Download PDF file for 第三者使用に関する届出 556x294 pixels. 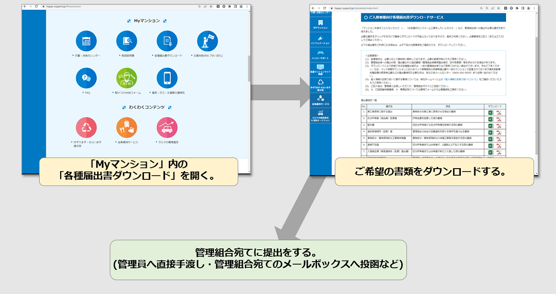pos(498,112)
